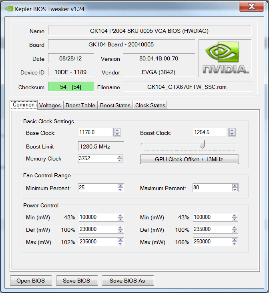Screen dimensions: 269x293
Task: Click the Boost Limit 1280.5 MHz value
Action: pos(101,146)
